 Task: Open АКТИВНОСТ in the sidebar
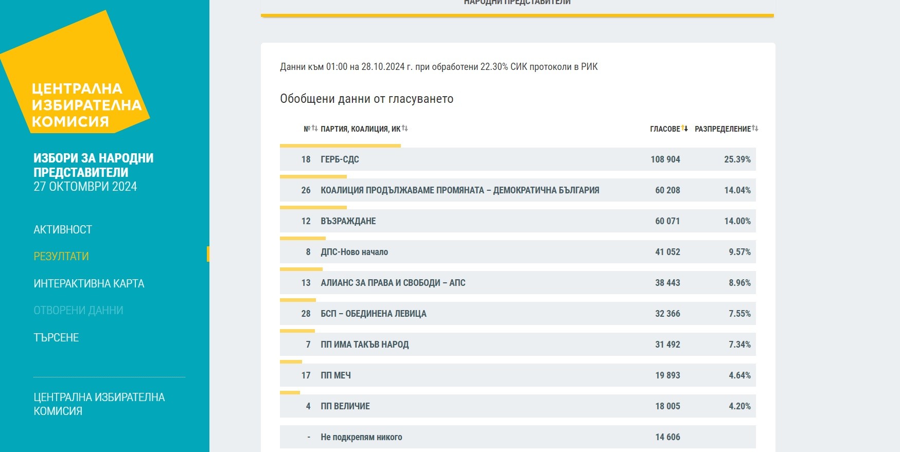pos(63,229)
